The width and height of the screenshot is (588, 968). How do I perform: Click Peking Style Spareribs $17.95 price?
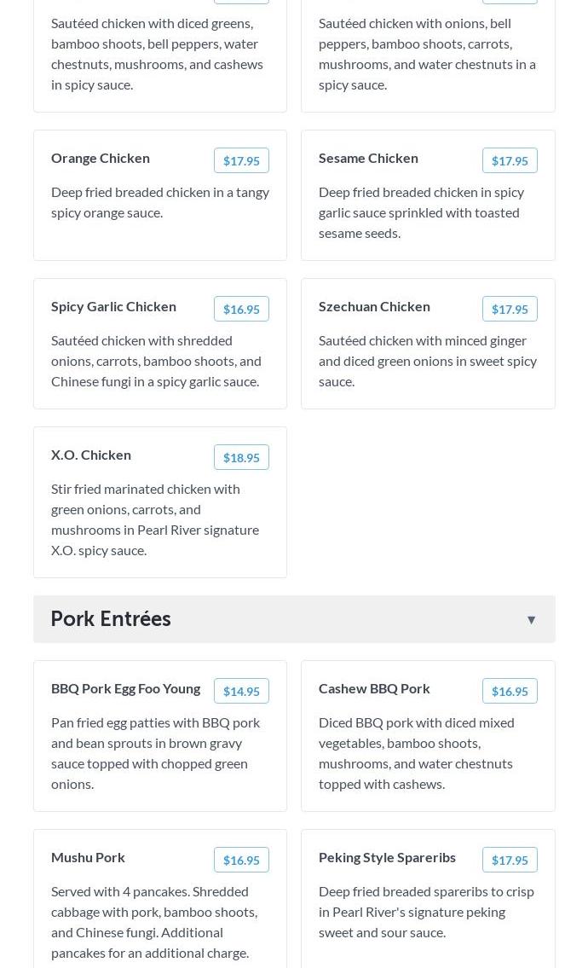pos(510,860)
